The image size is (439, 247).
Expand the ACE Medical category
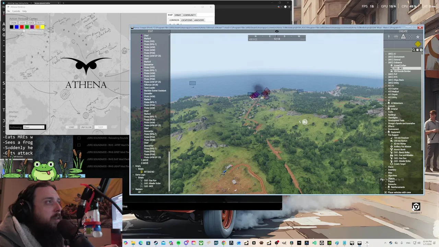[386, 92]
